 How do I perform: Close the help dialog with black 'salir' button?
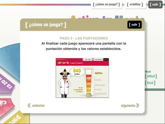pos(135,25)
